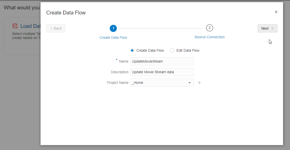Click into the Description text field

click(162, 72)
